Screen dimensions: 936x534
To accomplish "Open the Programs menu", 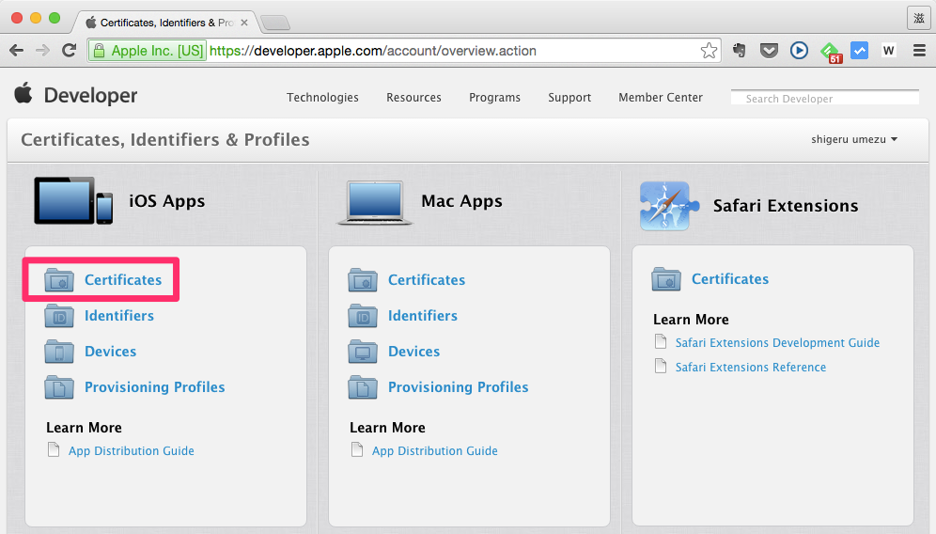I will pyautogui.click(x=495, y=98).
